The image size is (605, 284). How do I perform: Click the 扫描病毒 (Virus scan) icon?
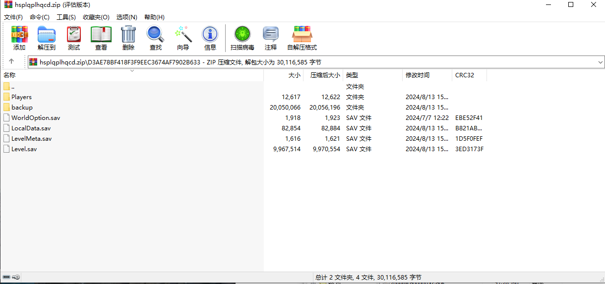point(242,34)
